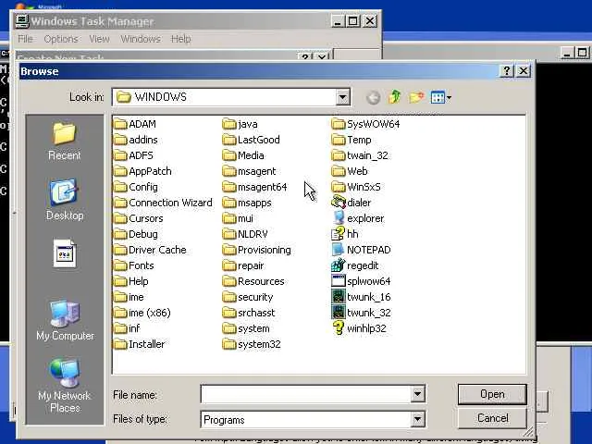The width and height of the screenshot is (592, 444).
Task: Select the Media folder
Action: click(x=243, y=155)
